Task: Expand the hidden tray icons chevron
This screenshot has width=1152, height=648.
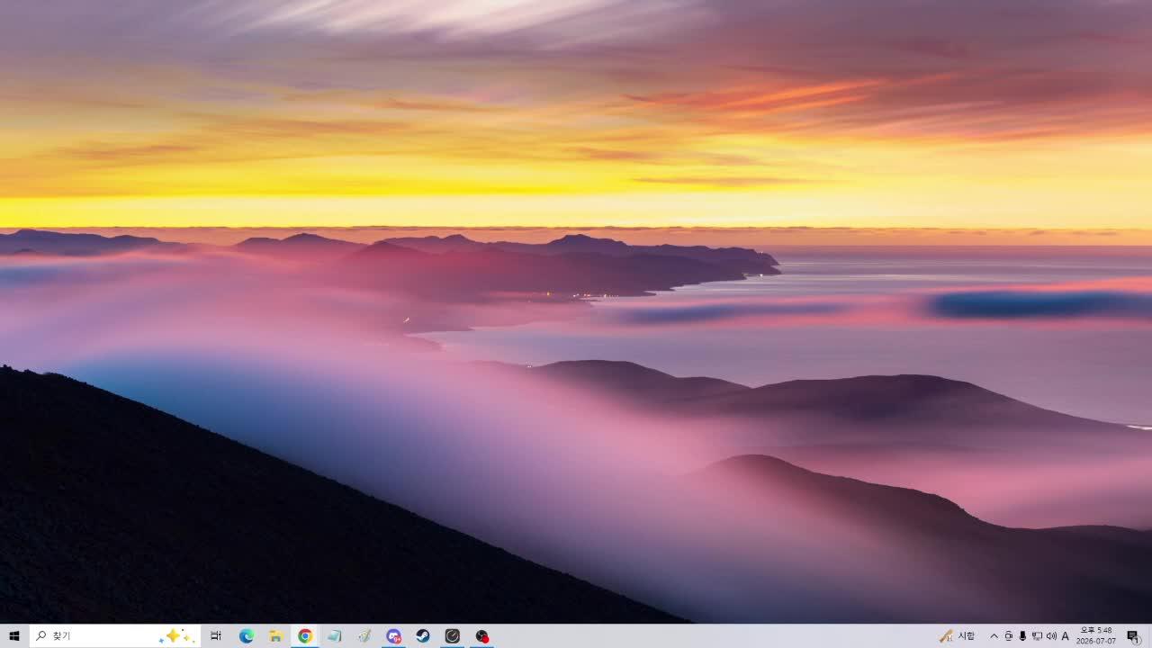Action: (994, 635)
